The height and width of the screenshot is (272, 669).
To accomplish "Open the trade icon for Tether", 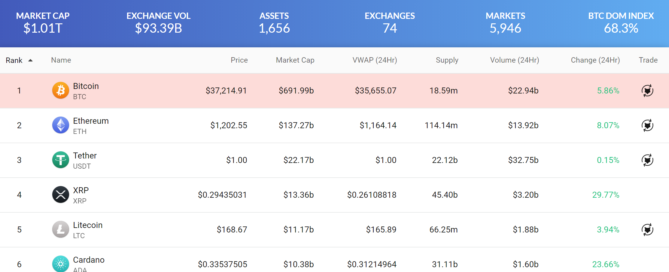I will point(647,160).
